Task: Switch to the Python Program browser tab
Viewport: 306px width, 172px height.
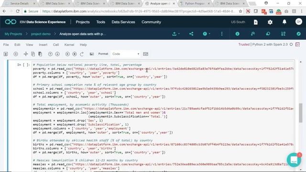Action: pyautogui.click(x=195, y=3)
